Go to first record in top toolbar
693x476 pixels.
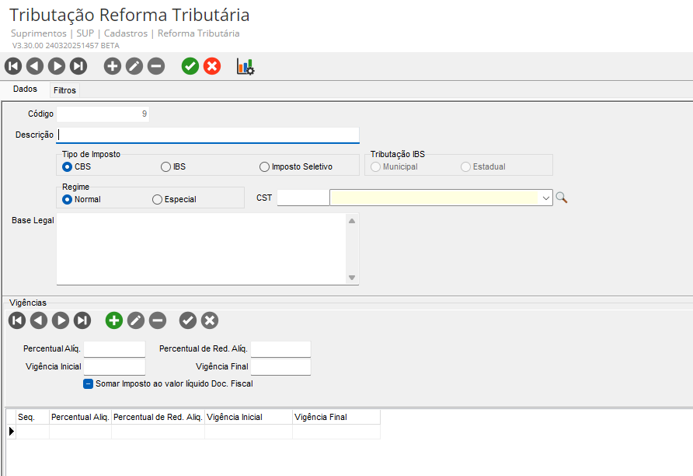pos(13,67)
